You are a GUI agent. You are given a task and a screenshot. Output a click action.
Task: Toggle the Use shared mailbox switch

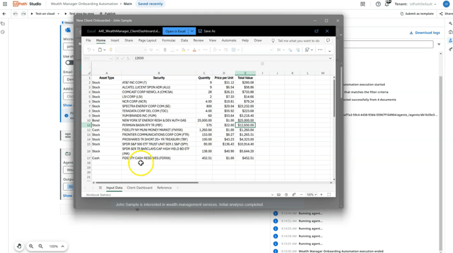[x=69, y=62]
